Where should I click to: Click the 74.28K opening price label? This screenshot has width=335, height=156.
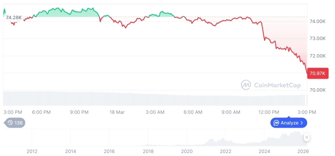[14, 17]
